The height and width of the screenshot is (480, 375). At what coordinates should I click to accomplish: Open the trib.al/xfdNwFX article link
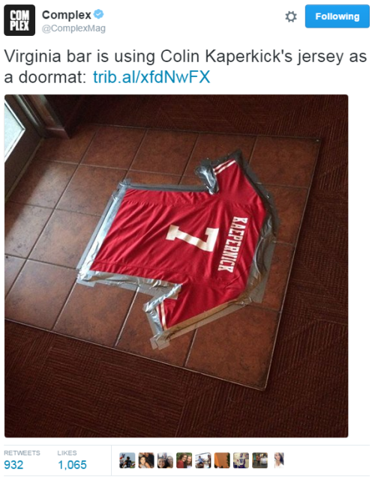151,77
